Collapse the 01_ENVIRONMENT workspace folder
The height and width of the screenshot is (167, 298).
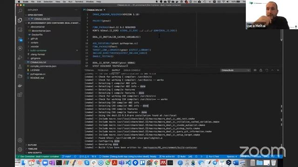[53, 23]
